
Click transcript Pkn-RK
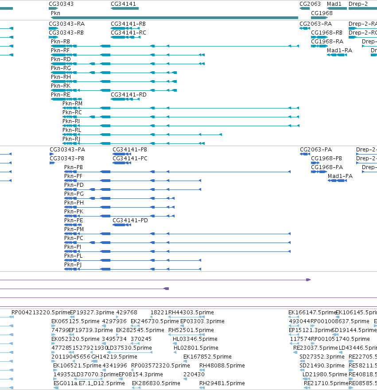coord(61,86)
